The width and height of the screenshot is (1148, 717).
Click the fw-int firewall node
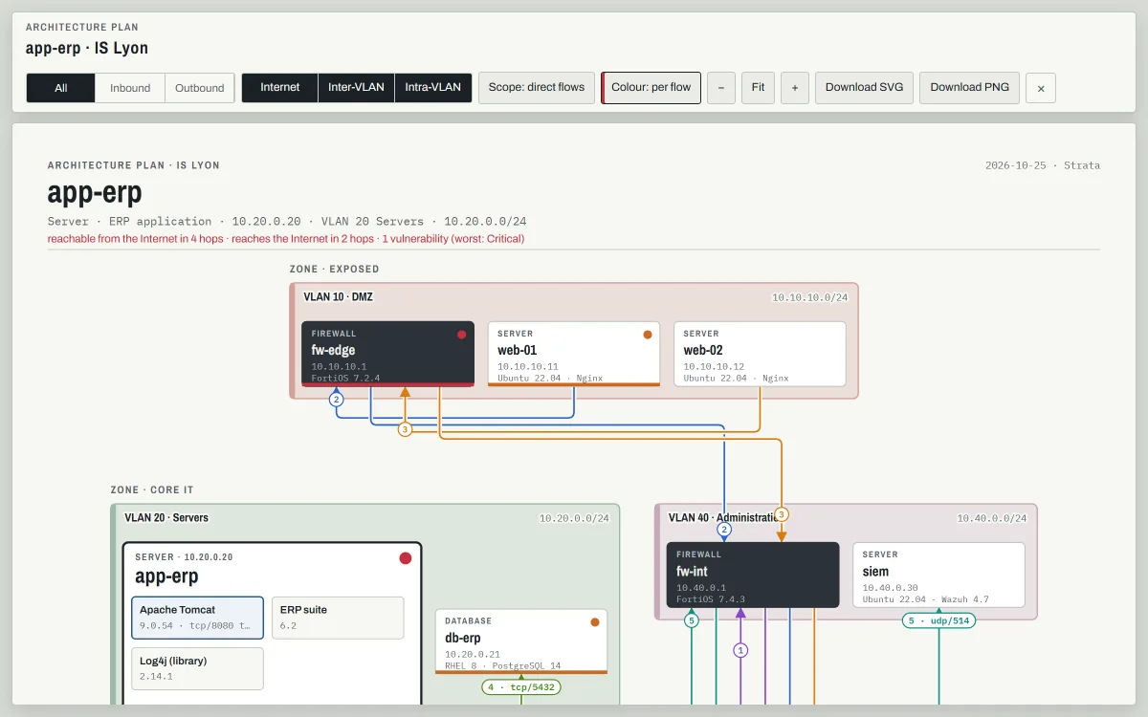(x=753, y=575)
